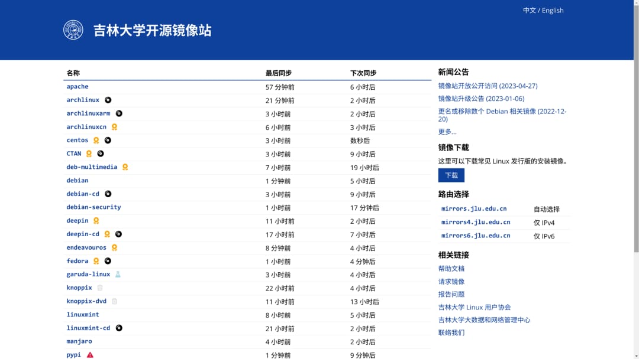The height and width of the screenshot is (359, 639).
Task: Open the deepin-cd mirror link
Action: click(x=83, y=234)
